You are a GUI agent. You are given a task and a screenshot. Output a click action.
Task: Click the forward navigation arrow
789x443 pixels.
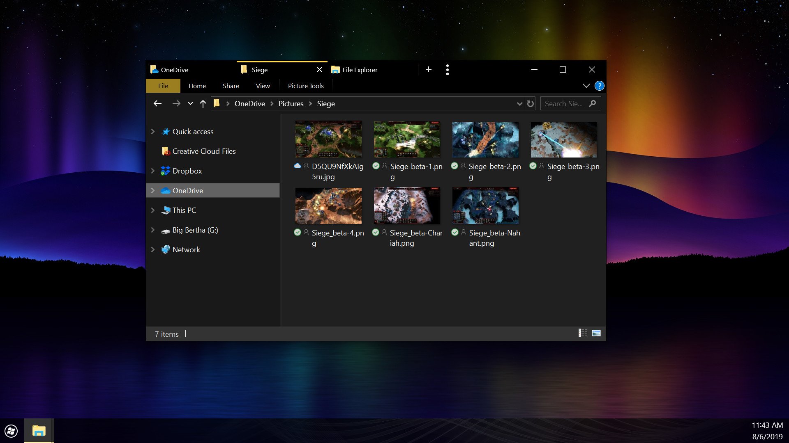click(x=176, y=104)
